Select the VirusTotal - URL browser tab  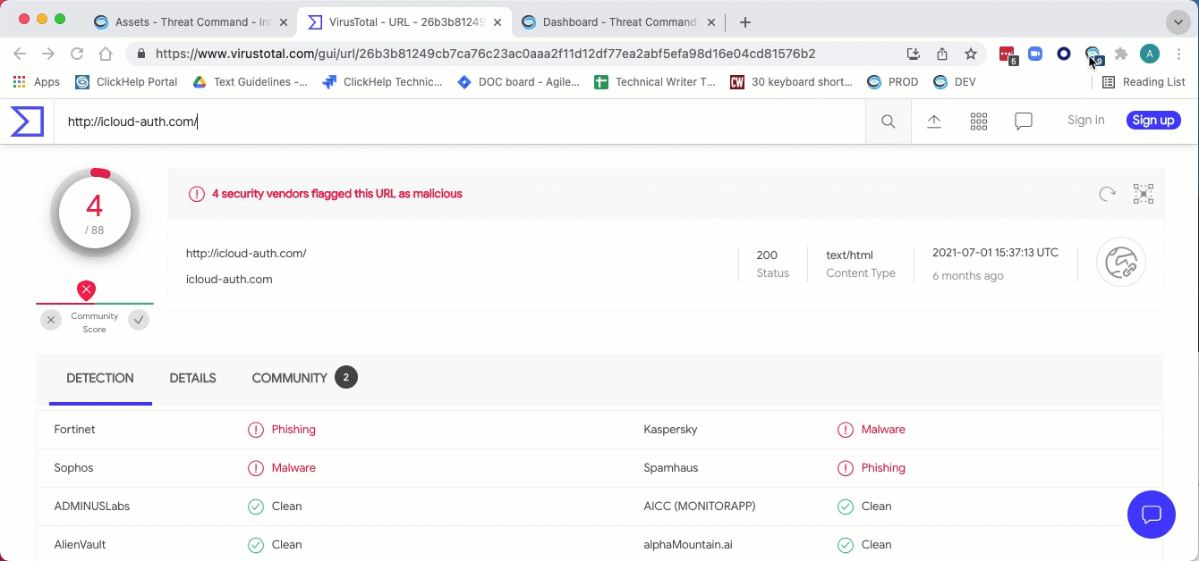tap(404, 21)
